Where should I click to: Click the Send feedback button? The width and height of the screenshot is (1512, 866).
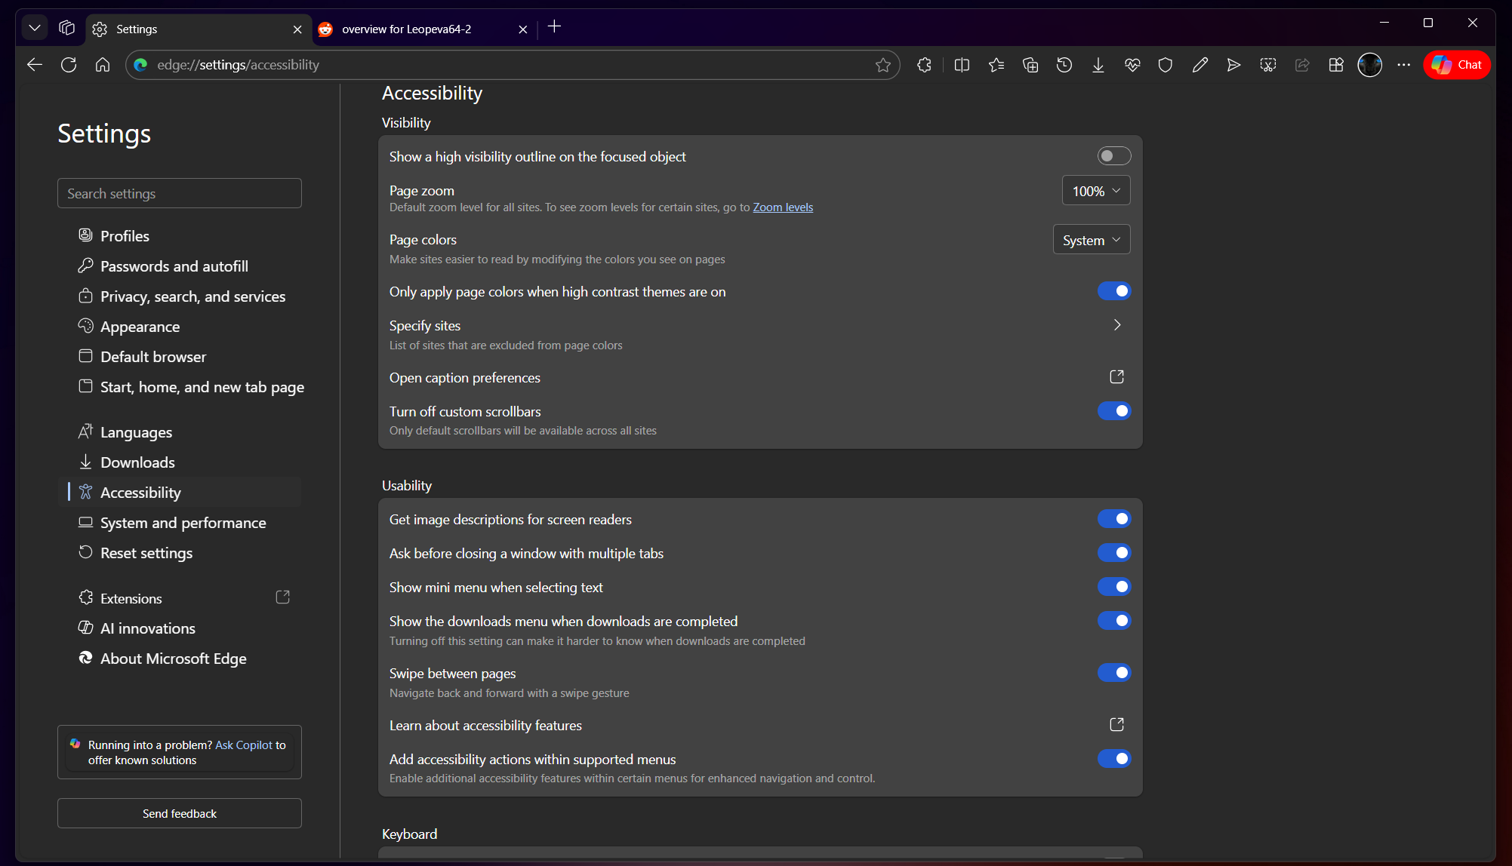point(180,813)
